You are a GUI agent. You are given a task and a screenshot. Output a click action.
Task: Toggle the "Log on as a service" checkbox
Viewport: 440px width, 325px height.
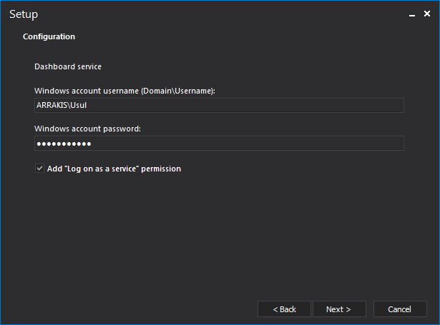(x=39, y=169)
